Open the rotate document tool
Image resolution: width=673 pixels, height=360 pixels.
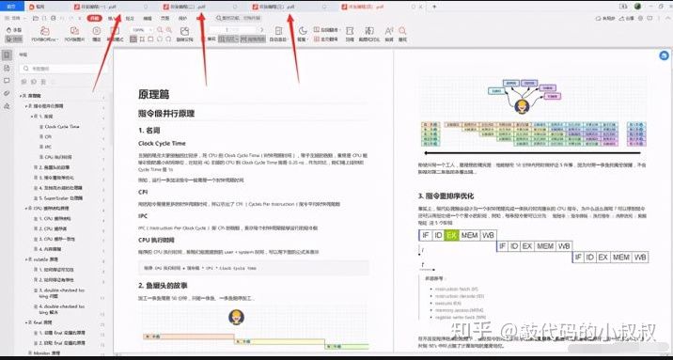184,34
